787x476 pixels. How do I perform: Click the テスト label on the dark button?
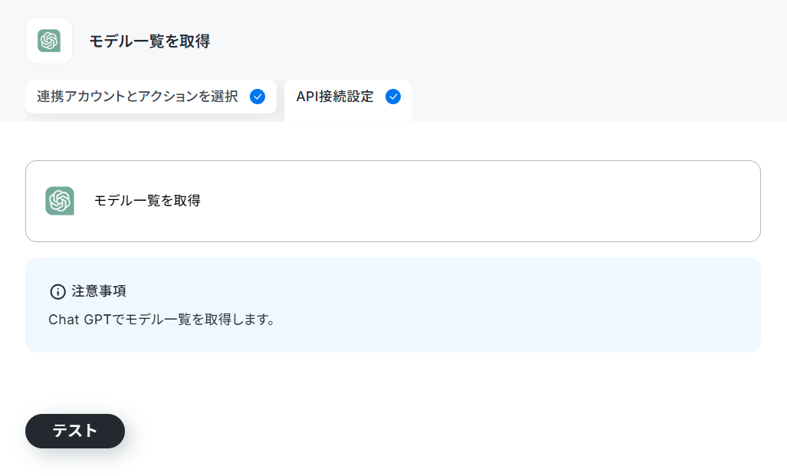coord(75,431)
